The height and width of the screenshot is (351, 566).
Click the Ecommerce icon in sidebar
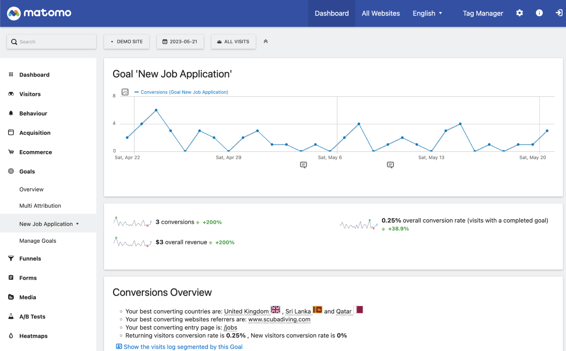(11, 152)
